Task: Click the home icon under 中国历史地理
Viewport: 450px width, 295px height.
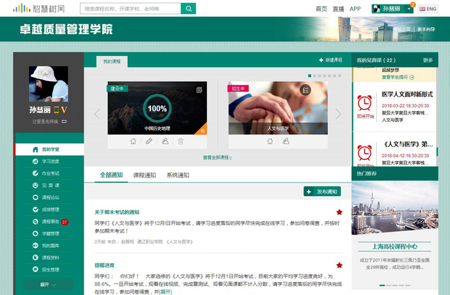Action: [x=133, y=141]
